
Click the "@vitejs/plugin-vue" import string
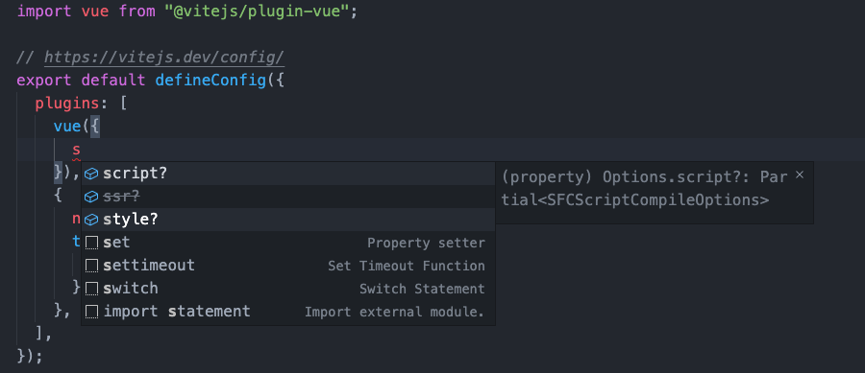click(x=257, y=12)
